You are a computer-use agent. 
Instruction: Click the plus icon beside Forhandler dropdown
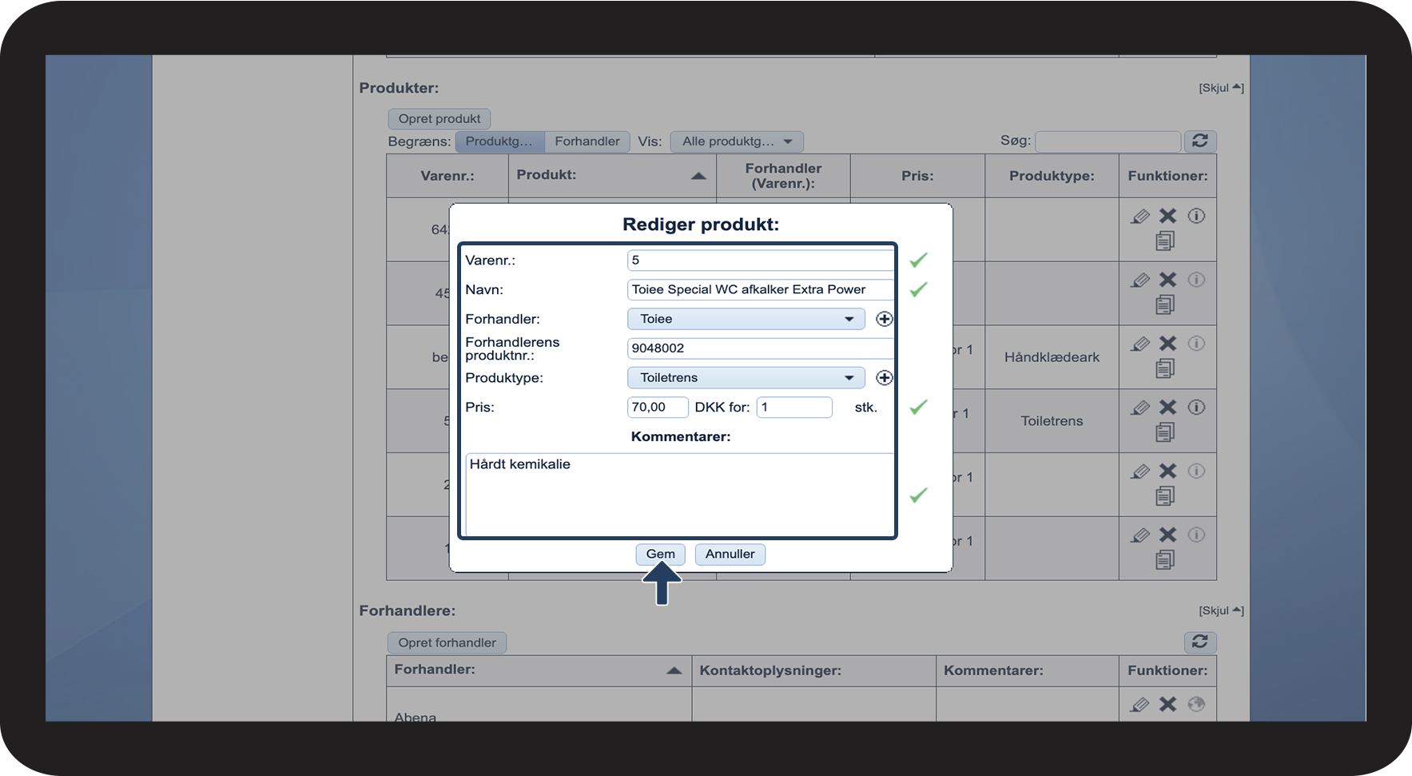pos(884,319)
